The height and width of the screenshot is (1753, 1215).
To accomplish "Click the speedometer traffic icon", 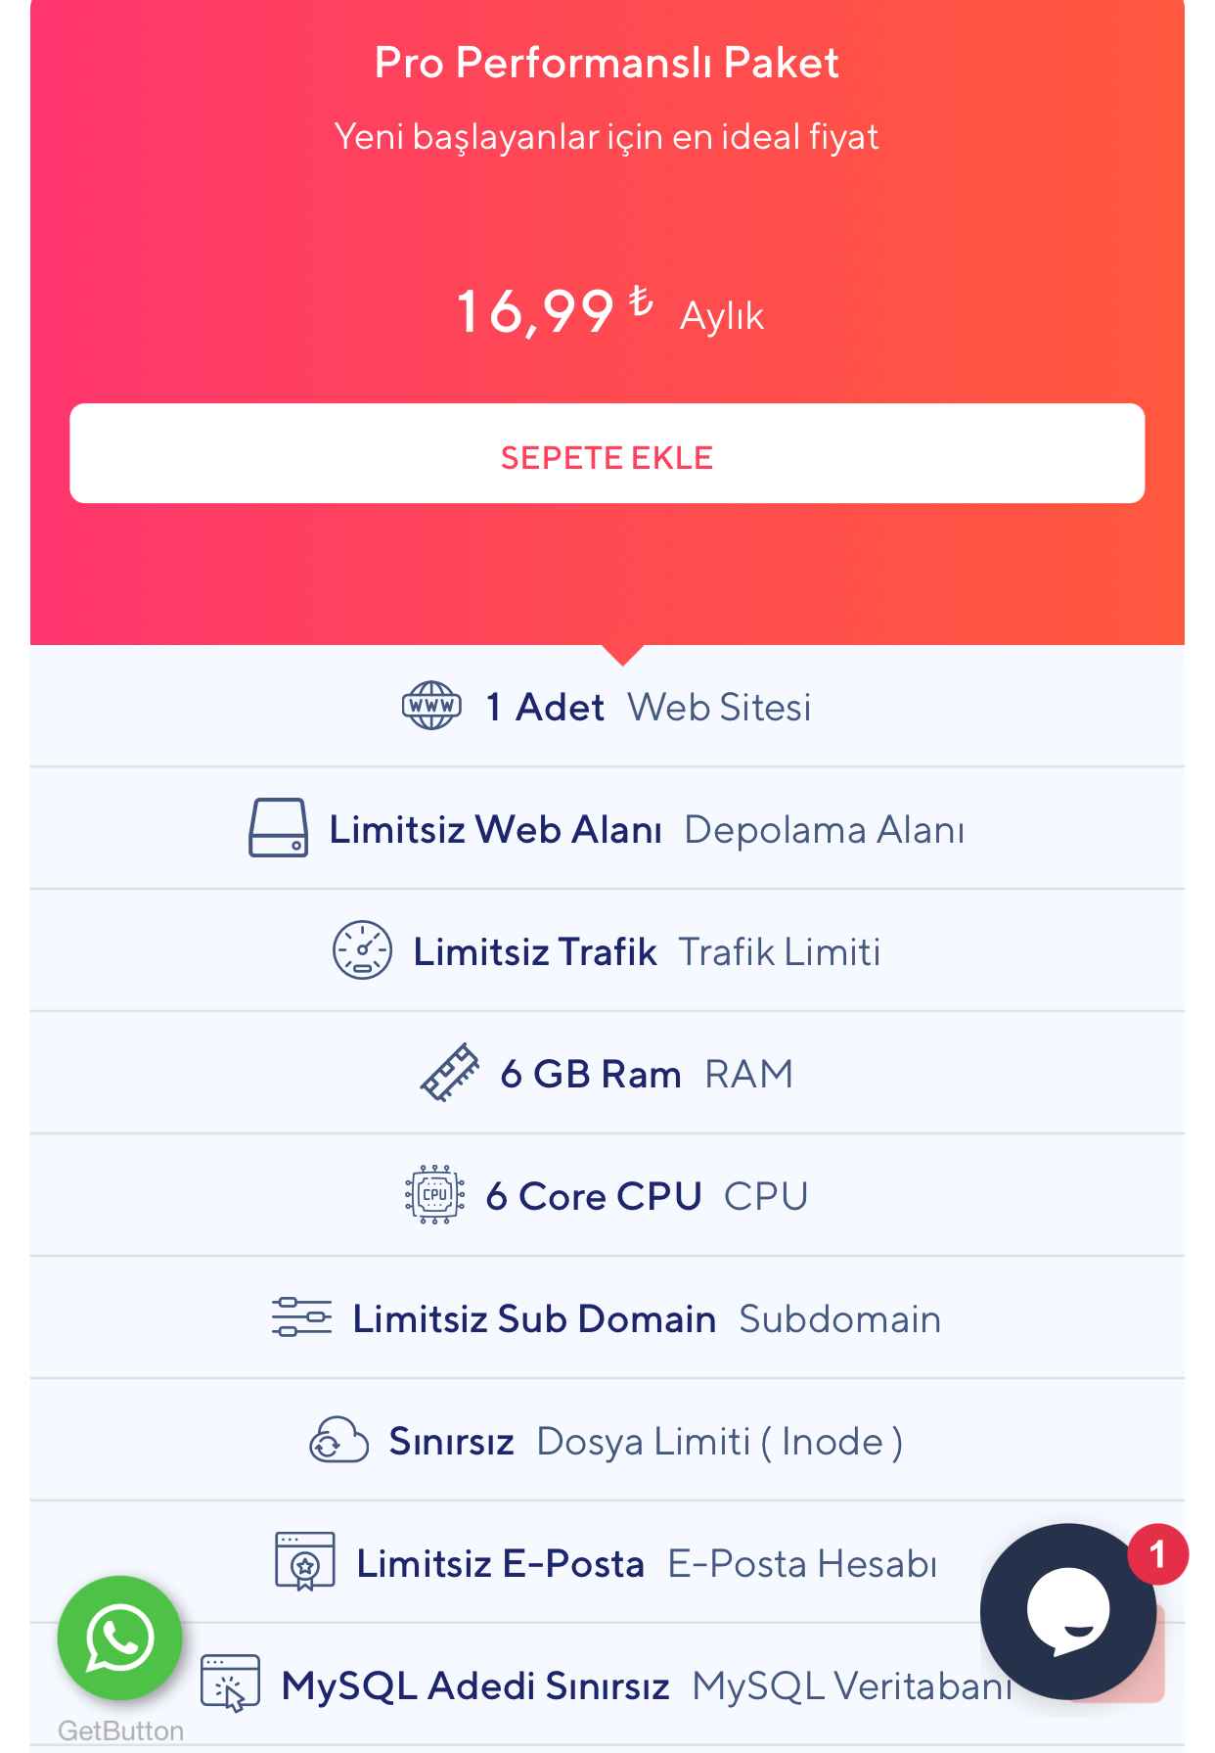I will pos(362,950).
